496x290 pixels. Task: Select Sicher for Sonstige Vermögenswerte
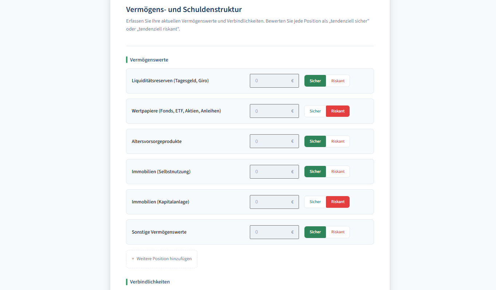(x=315, y=232)
